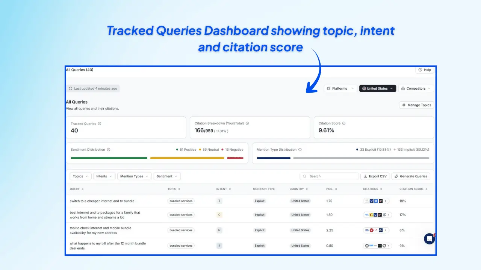
Task: Open the chat support bubble icon
Action: (429, 238)
